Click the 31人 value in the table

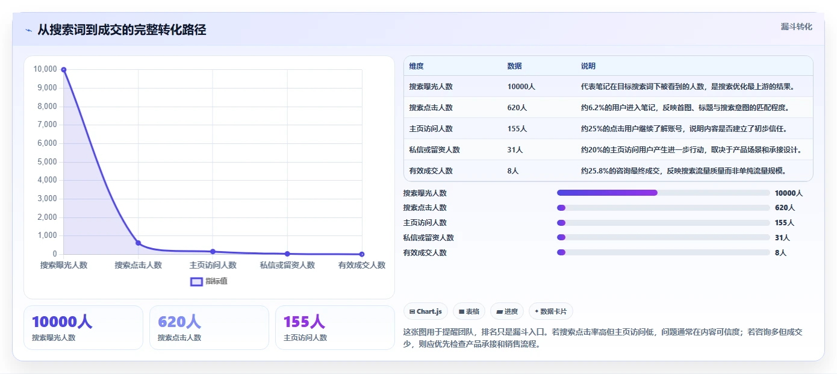[x=515, y=150]
